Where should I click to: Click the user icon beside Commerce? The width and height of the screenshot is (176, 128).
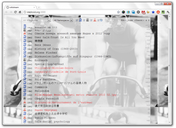click(25, 87)
